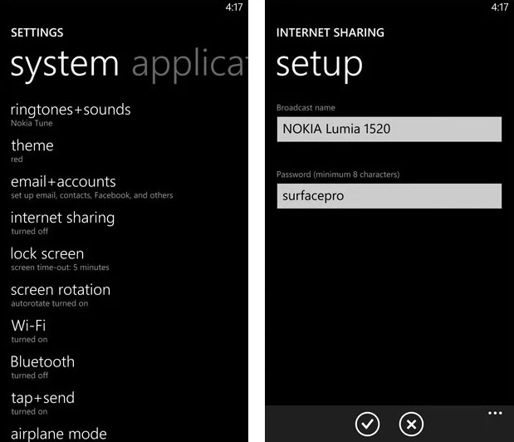Click the 'Broadcast name' label

[x=306, y=108]
